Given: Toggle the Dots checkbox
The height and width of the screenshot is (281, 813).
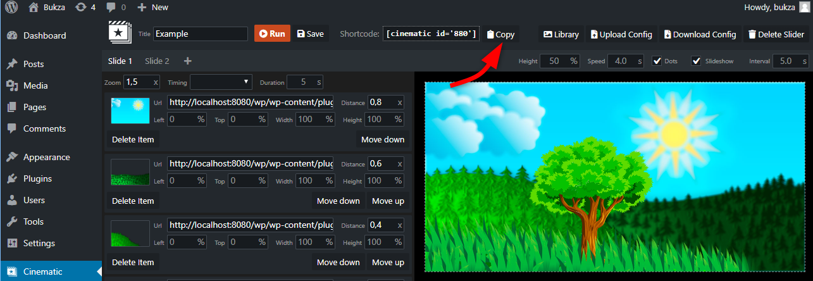Looking at the screenshot, I should pos(657,61).
